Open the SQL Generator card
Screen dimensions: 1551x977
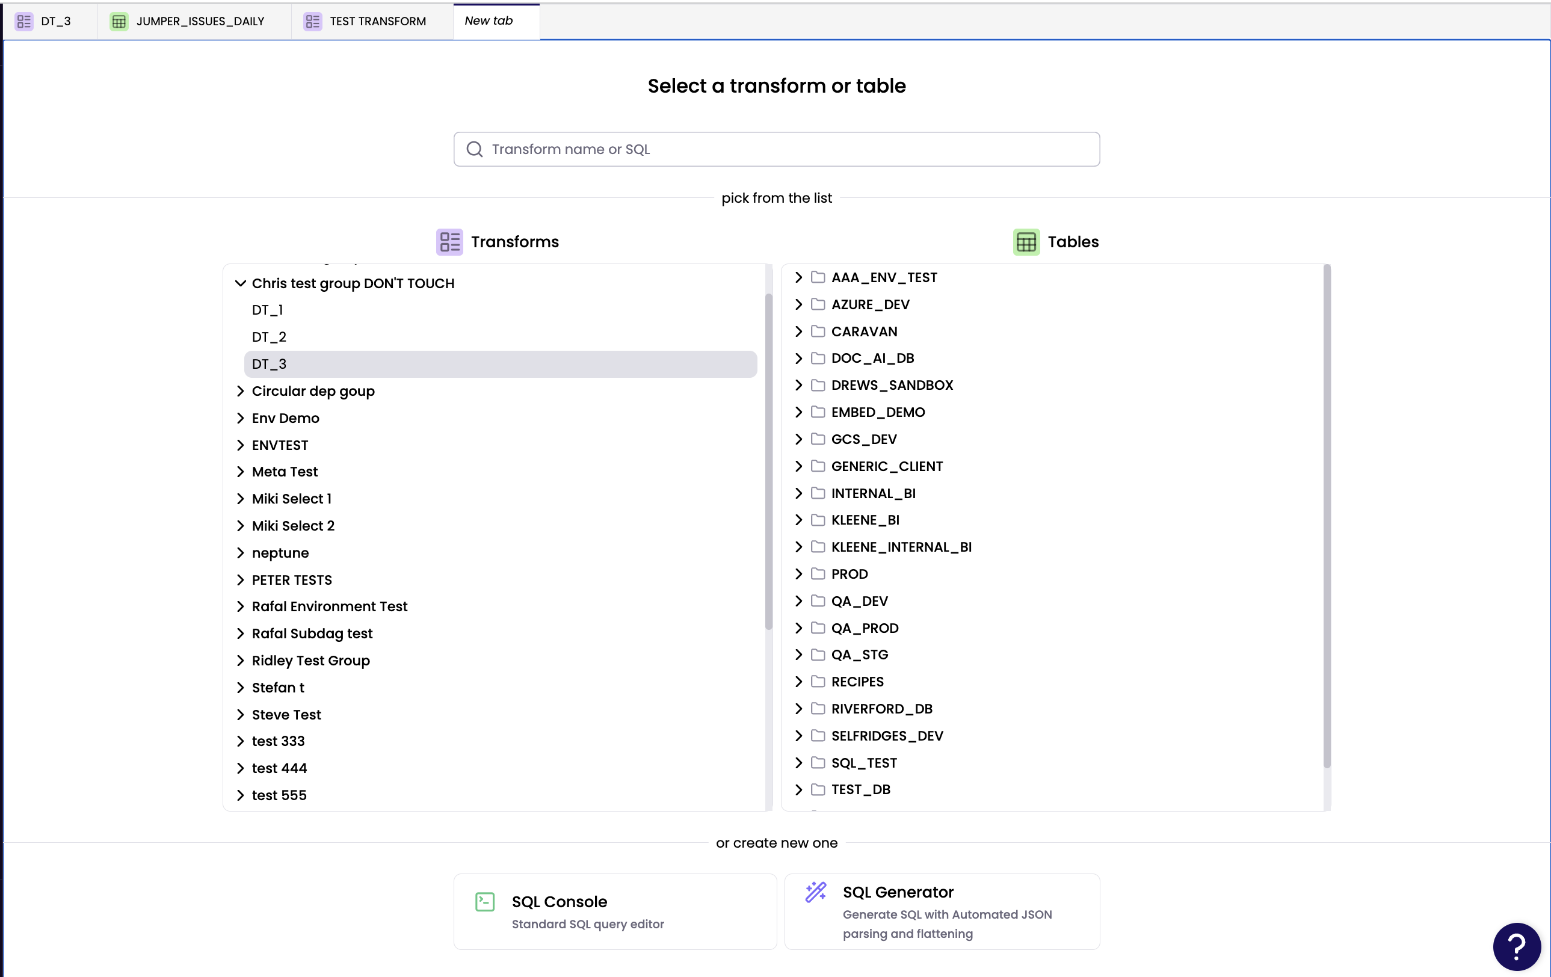[x=942, y=911]
